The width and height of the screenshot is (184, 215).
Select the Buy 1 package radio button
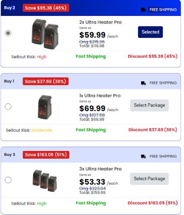coord(8,106)
